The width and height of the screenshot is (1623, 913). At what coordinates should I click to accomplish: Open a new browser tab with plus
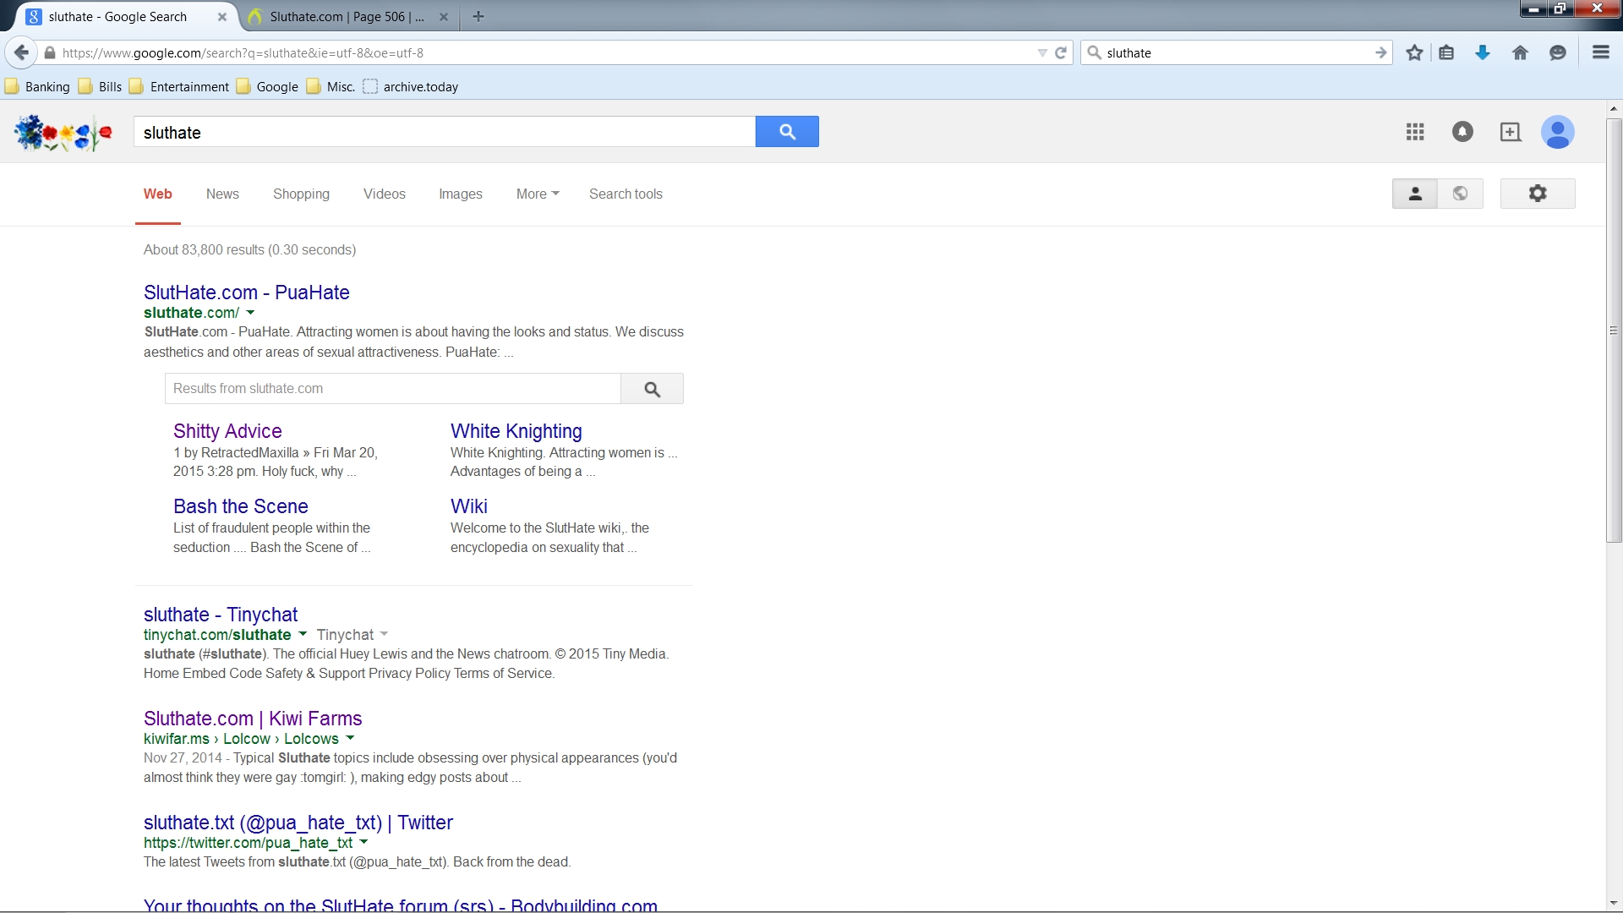[x=478, y=16]
